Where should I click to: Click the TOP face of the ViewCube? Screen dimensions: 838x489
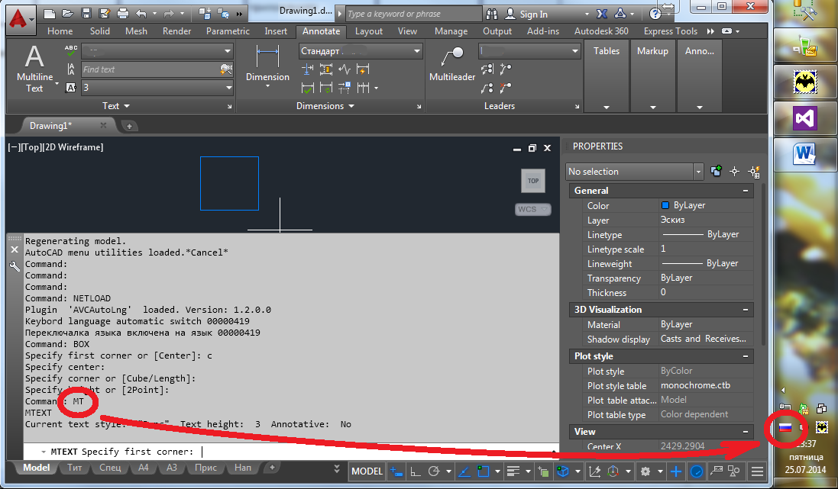point(532,181)
